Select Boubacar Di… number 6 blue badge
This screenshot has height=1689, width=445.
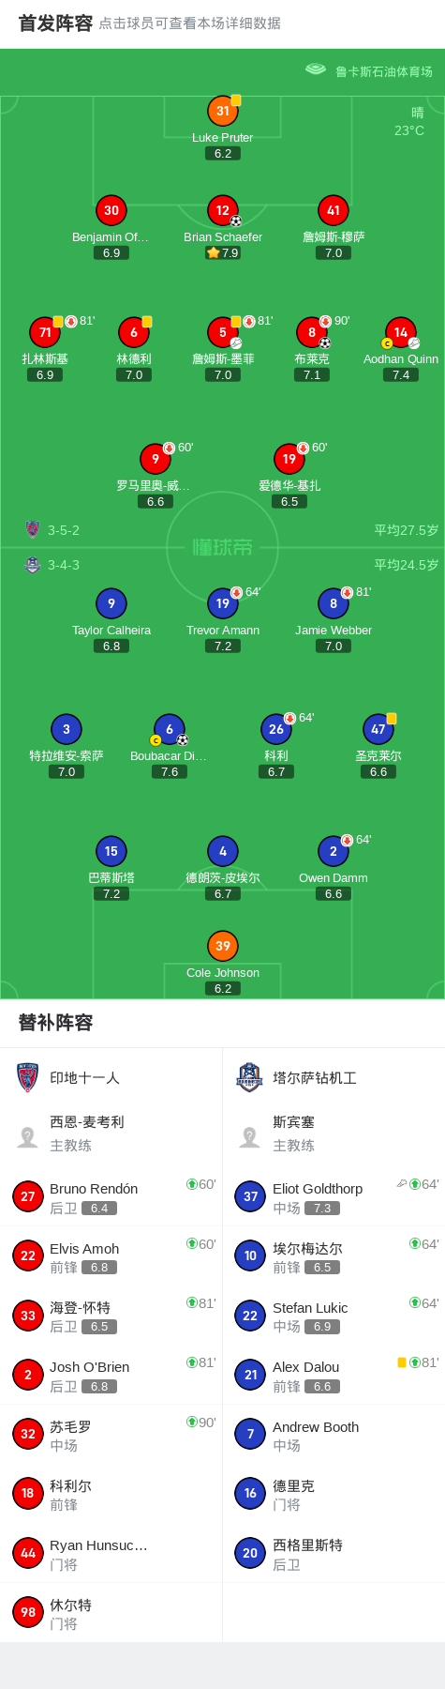click(170, 729)
